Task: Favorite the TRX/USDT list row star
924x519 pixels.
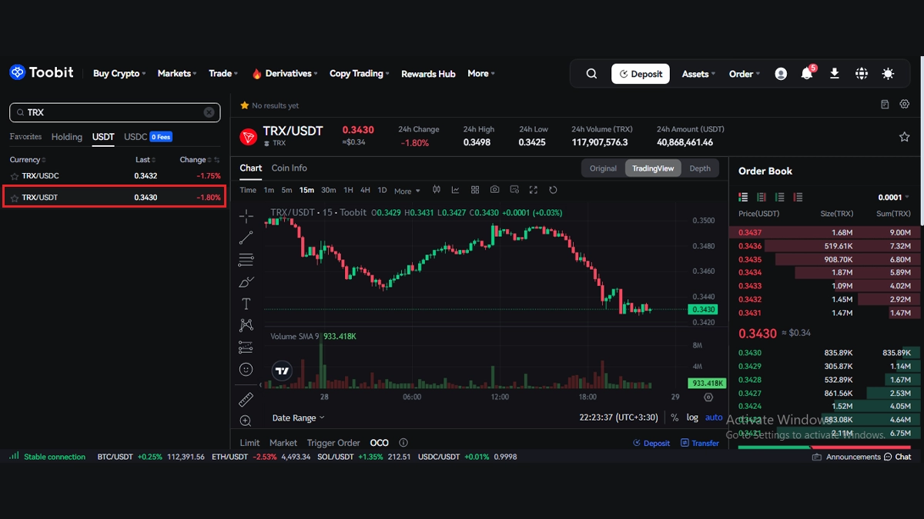Action: [x=15, y=198]
